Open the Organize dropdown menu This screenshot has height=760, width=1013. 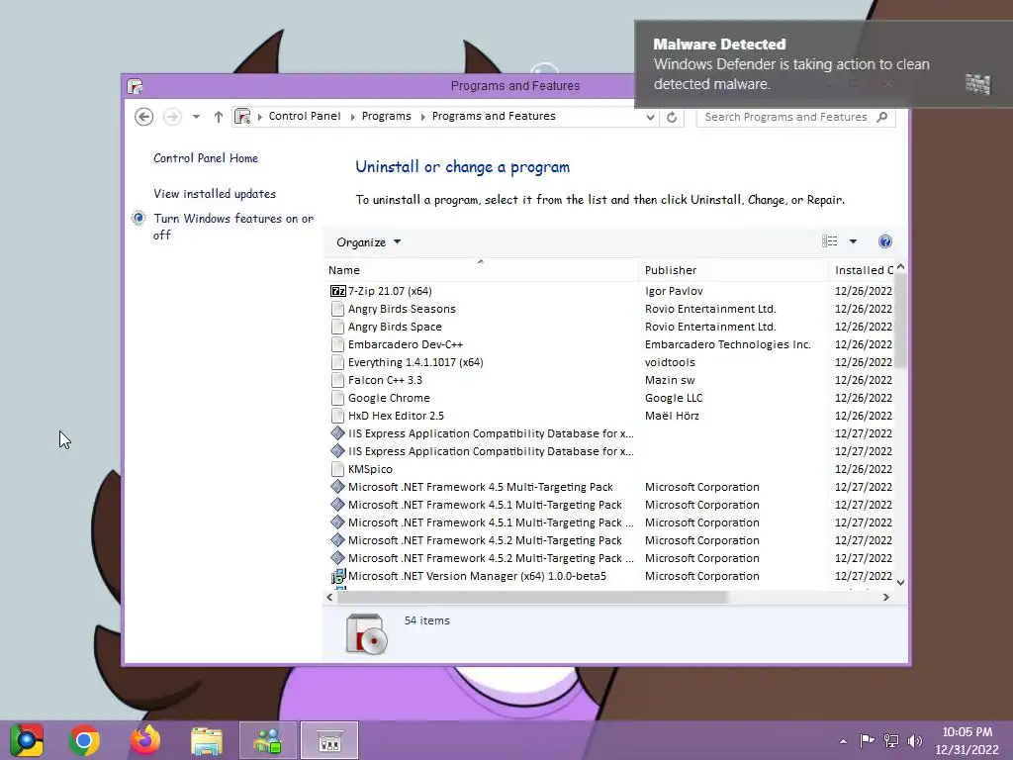click(368, 242)
